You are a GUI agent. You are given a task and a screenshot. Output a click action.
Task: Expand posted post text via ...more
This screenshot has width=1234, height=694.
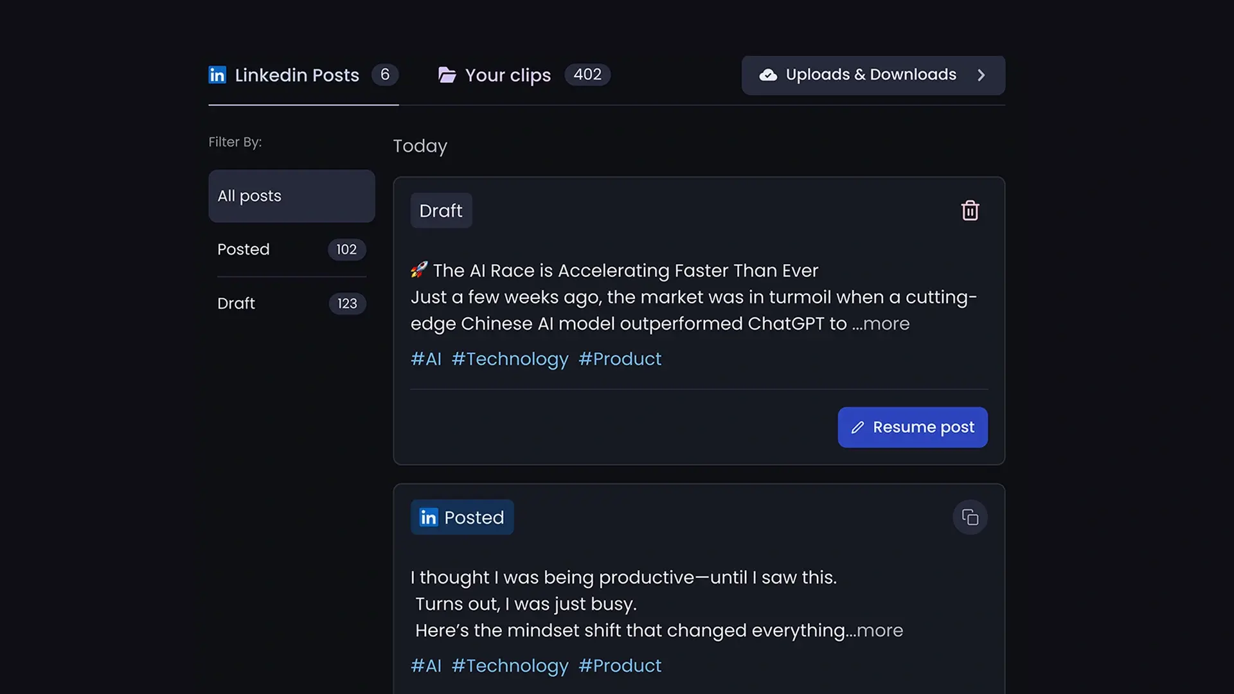875,630
